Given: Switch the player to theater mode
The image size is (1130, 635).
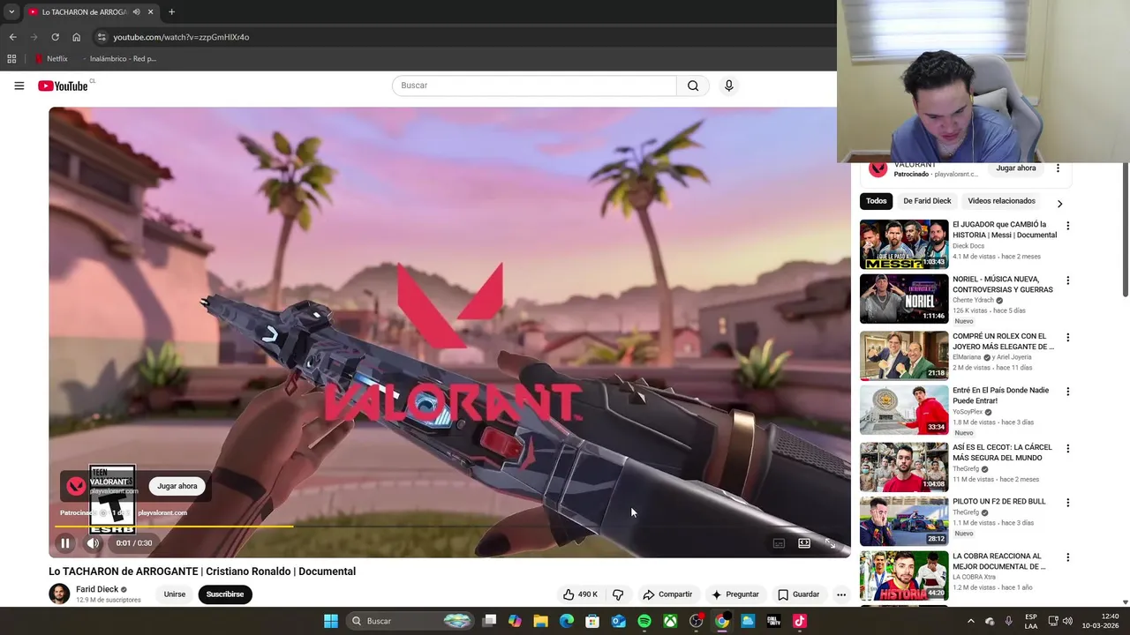Looking at the screenshot, I should 804,543.
